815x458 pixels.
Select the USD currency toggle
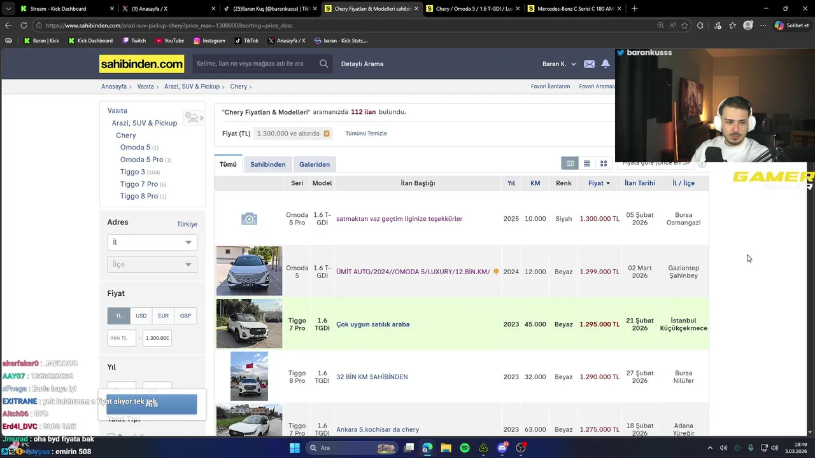pos(141,316)
